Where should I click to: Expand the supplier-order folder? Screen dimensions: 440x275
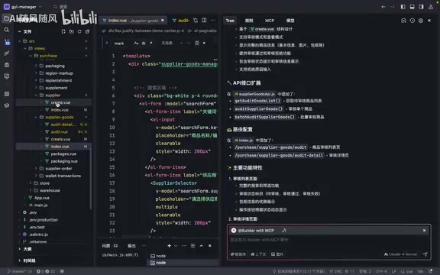tap(36, 168)
